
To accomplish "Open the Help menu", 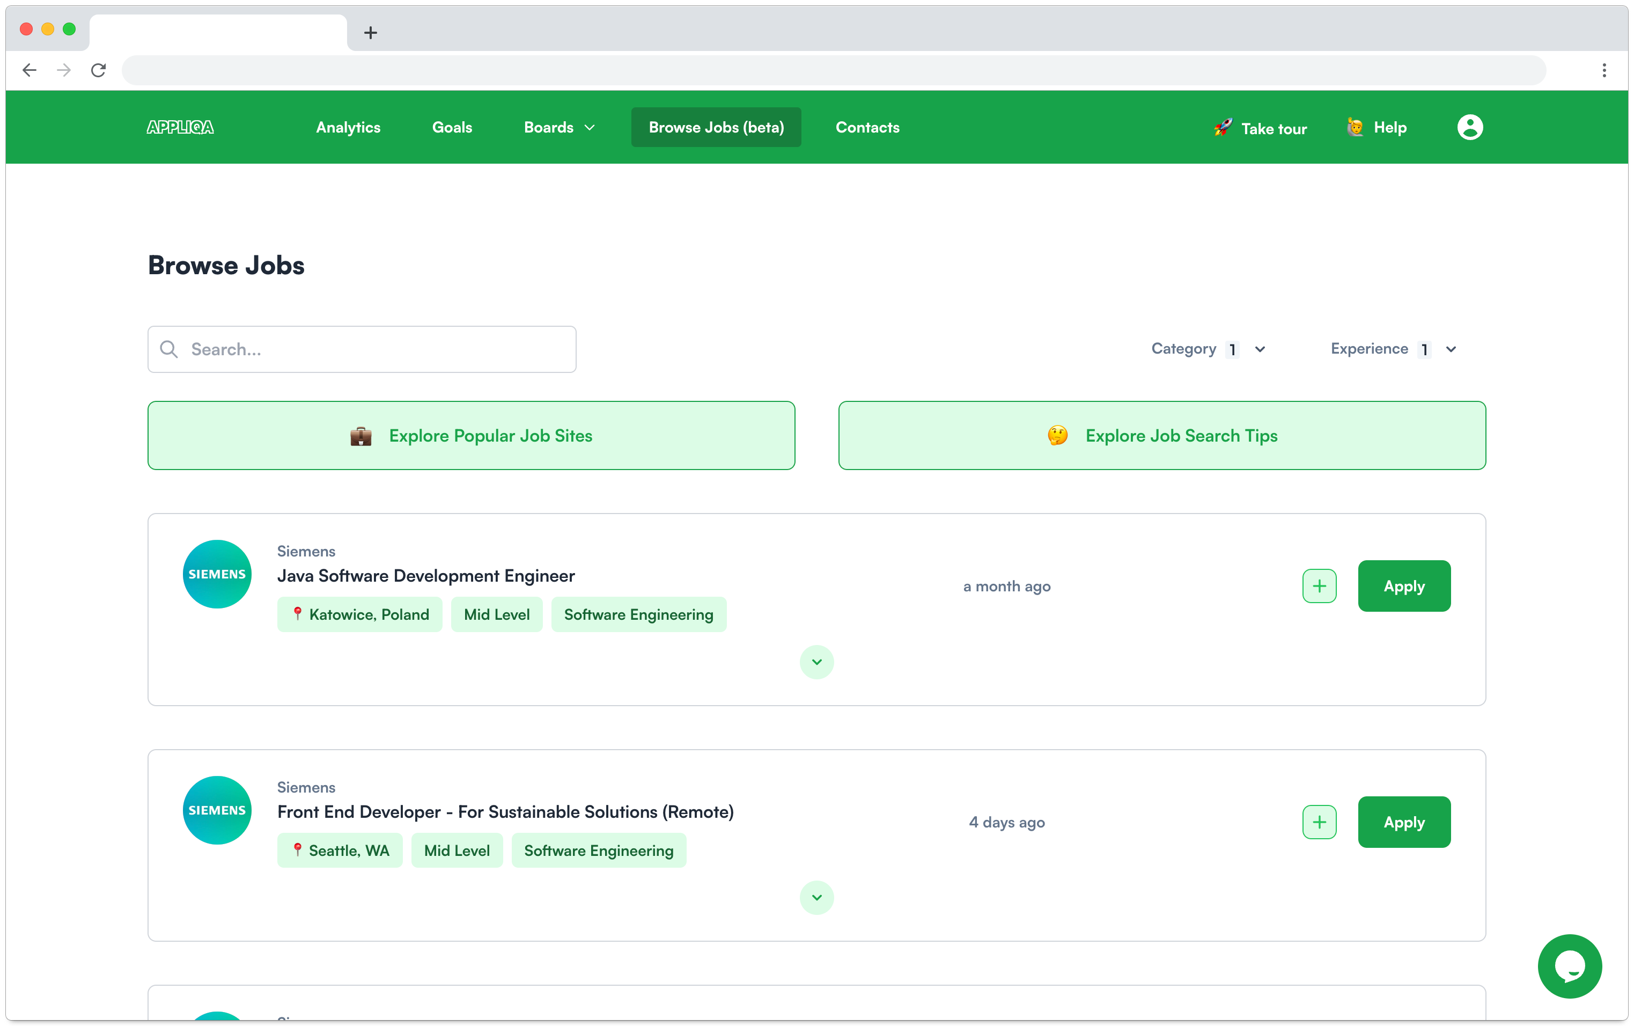I will 1377,128.
